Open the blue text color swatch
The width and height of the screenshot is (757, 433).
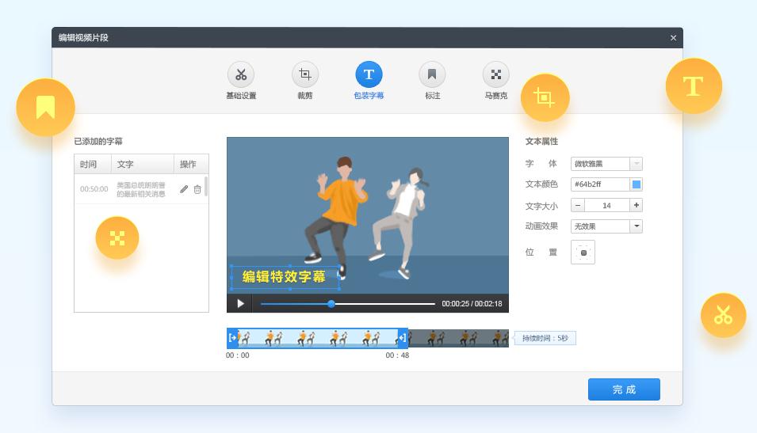[x=636, y=184]
